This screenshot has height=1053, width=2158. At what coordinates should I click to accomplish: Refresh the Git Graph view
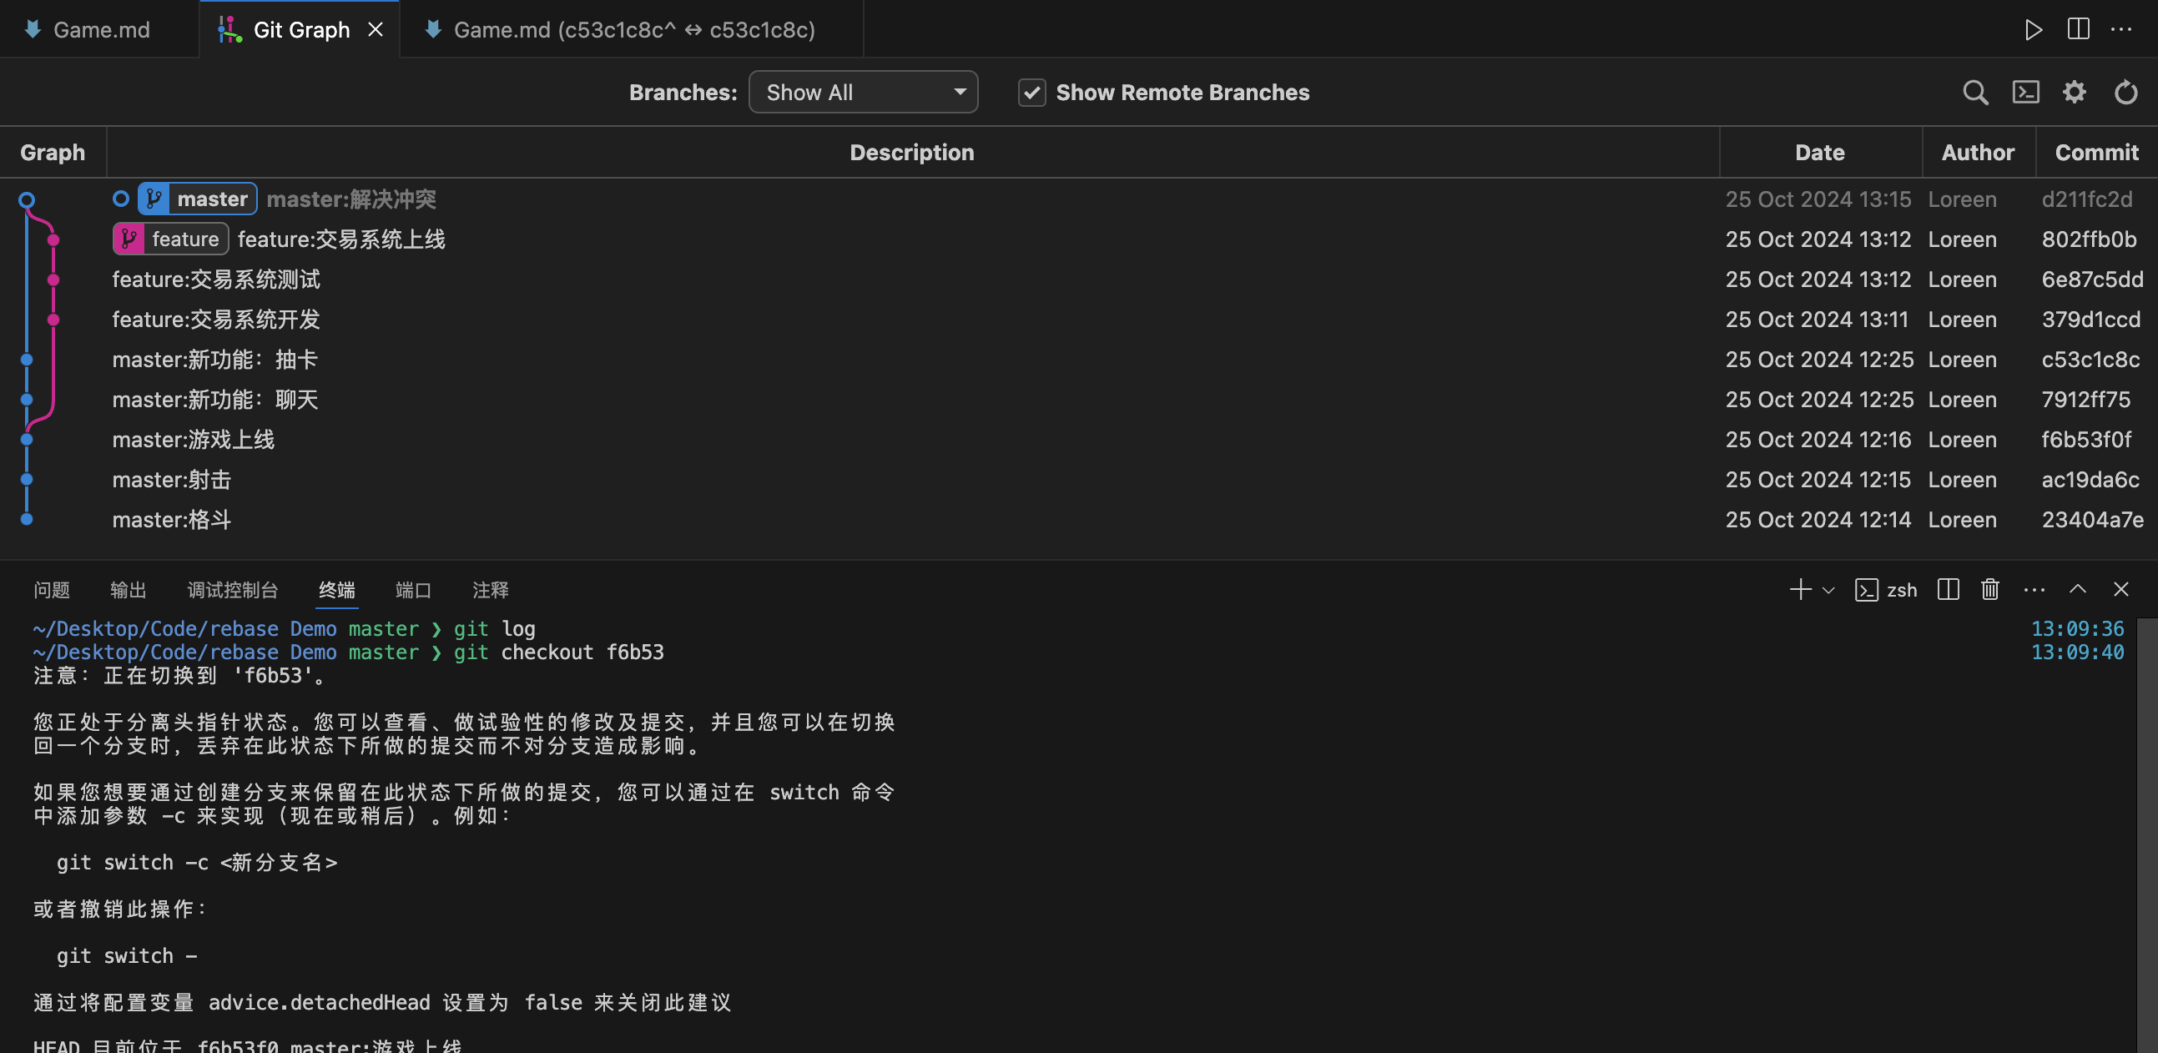click(x=2125, y=92)
